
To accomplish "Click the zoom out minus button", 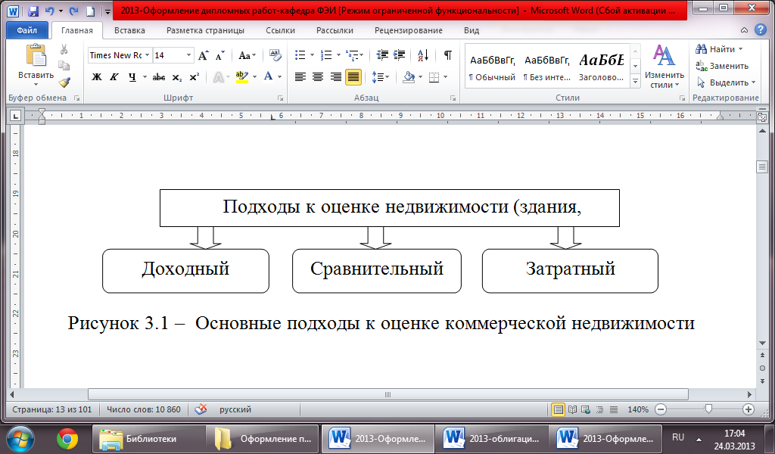I will point(661,409).
